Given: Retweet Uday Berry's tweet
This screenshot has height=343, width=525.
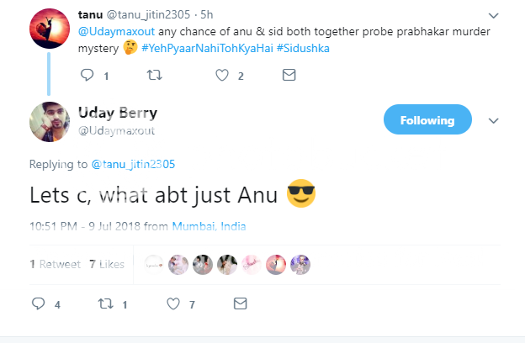Looking at the screenshot, I should [x=105, y=303].
